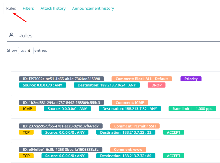Viewport: 220px width, 163px height.
Task: Open the Rules tab
Action: click(x=11, y=8)
